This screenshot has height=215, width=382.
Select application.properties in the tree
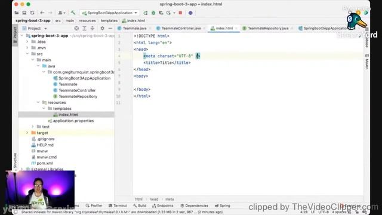click(73, 121)
